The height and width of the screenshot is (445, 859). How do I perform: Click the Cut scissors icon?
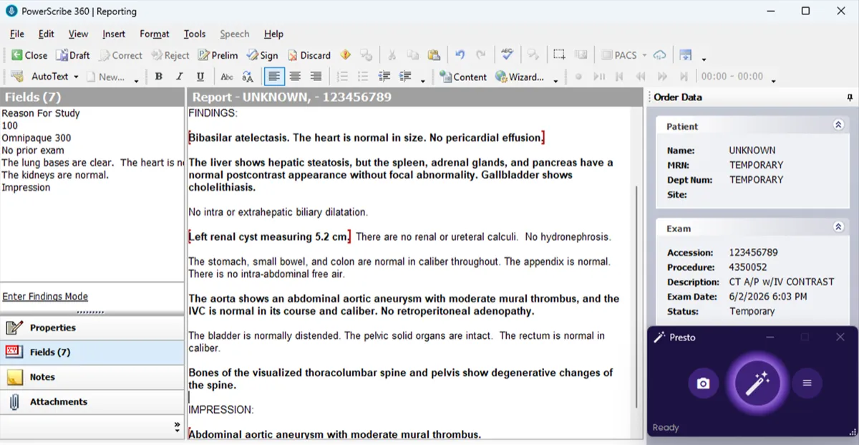pyautogui.click(x=392, y=55)
